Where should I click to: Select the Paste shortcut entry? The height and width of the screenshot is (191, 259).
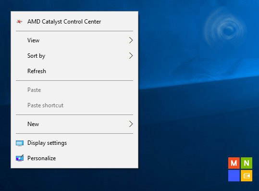click(x=74, y=105)
